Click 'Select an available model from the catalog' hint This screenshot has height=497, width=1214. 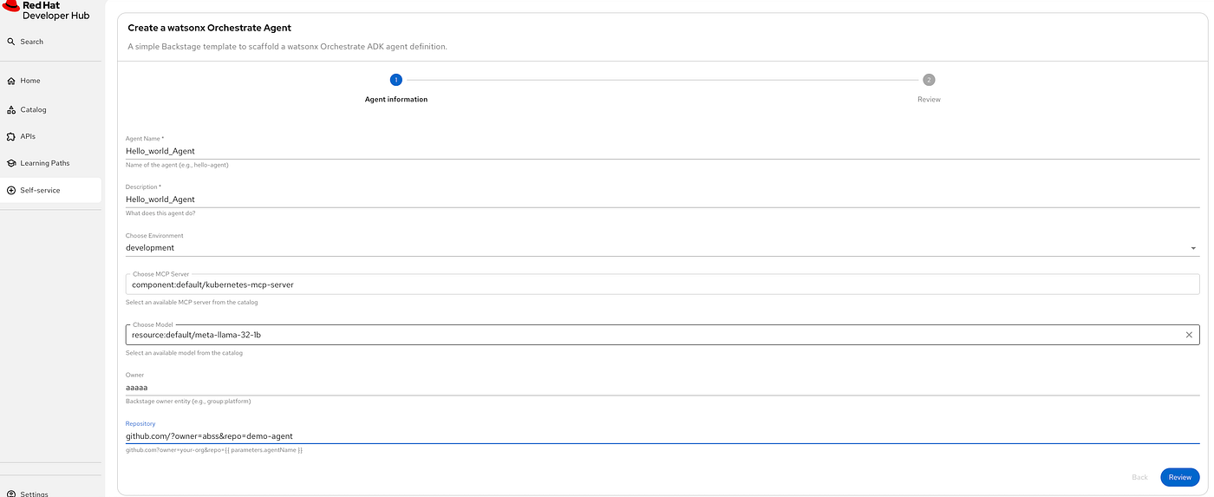184,353
